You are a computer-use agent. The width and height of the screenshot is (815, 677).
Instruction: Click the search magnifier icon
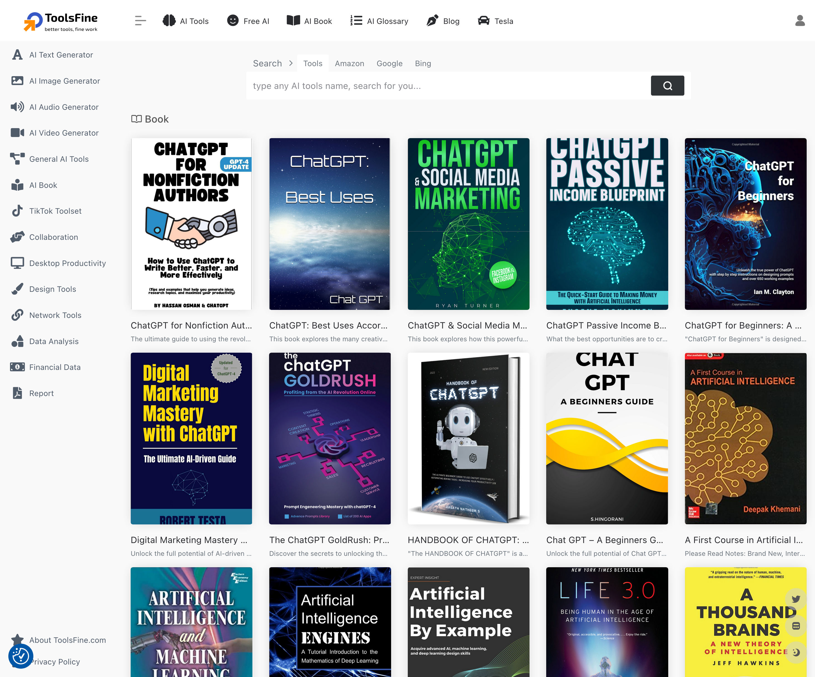click(667, 85)
